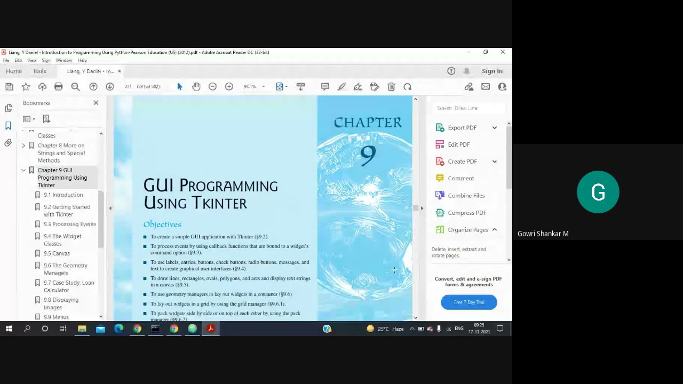
Task: Select the highlighter pen tool
Action: (x=341, y=87)
